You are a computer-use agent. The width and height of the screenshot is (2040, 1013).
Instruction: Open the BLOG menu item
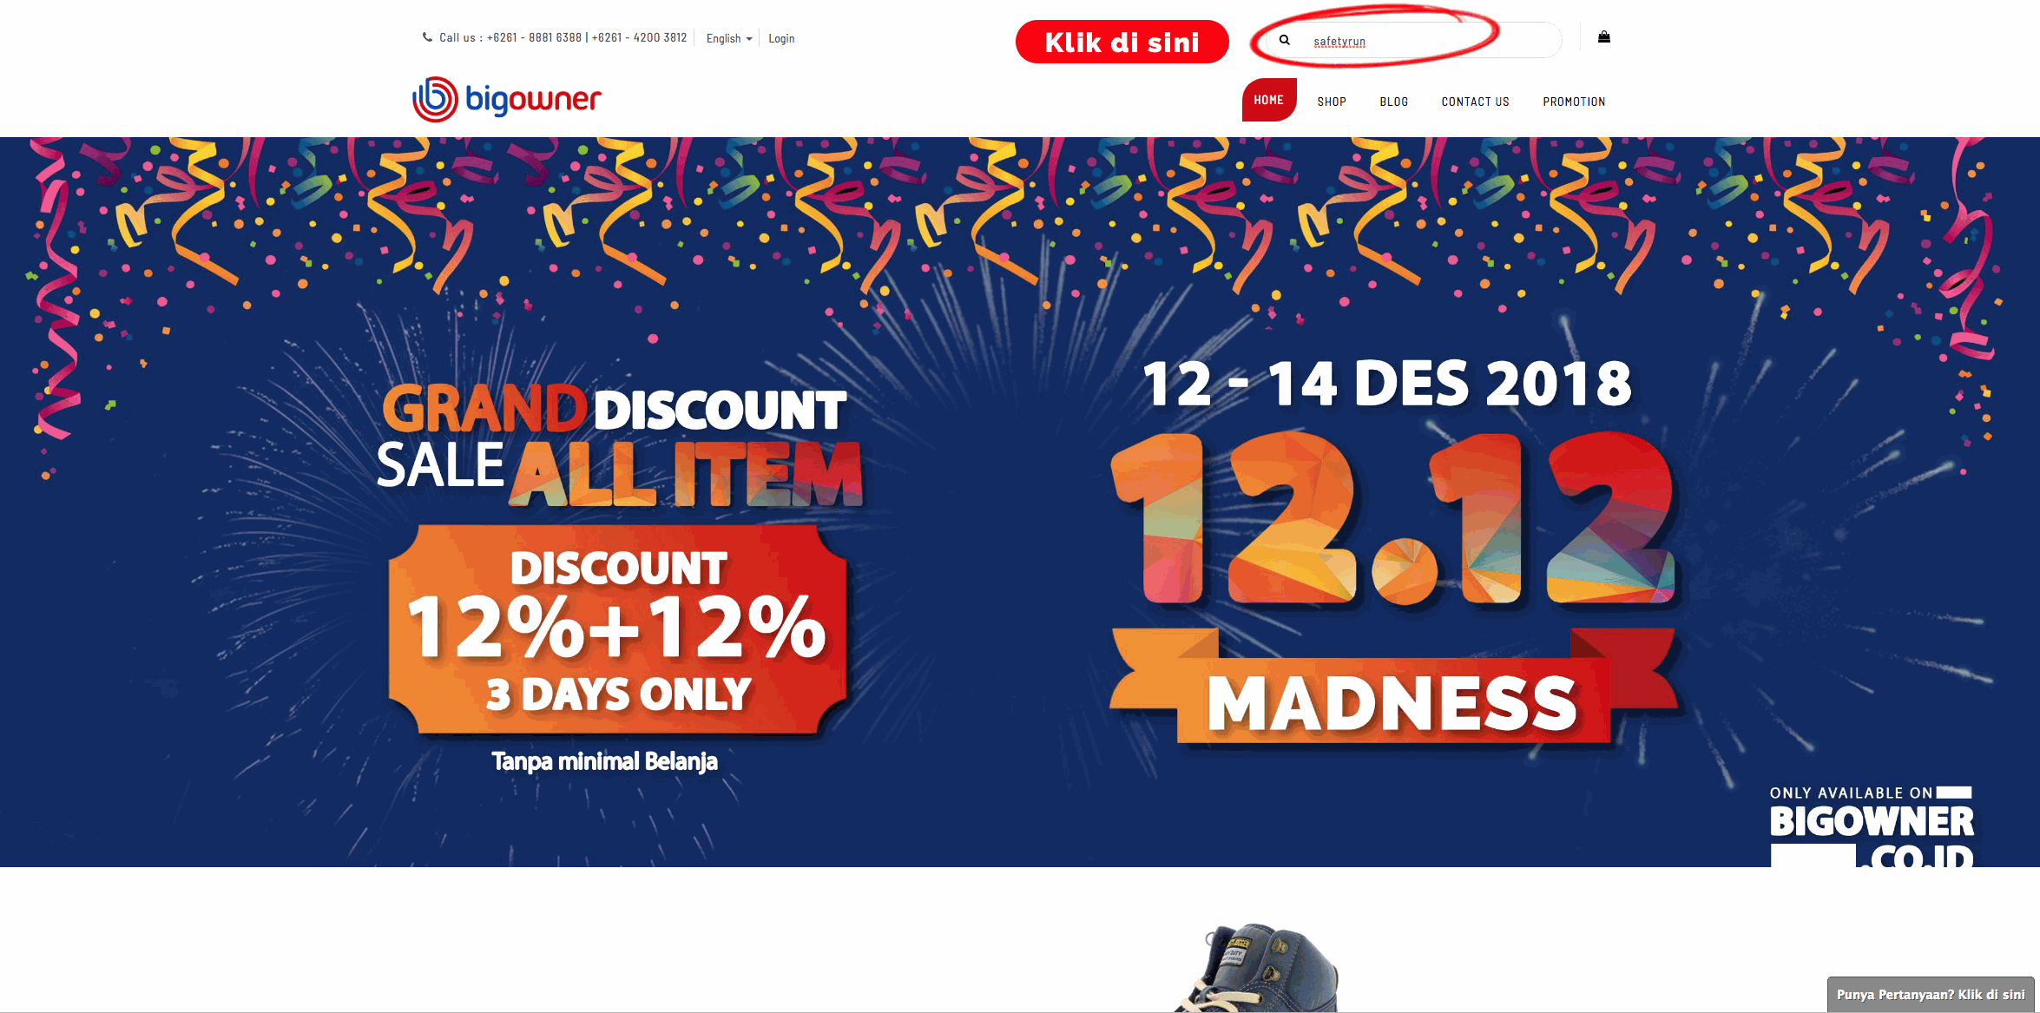pyautogui.click(x=1394, y=102)
